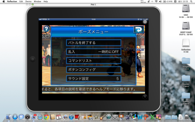The width and height of the screenshot is (195, 122).
Task: Open the Reflection application menu
Action: tap(12, 2)
